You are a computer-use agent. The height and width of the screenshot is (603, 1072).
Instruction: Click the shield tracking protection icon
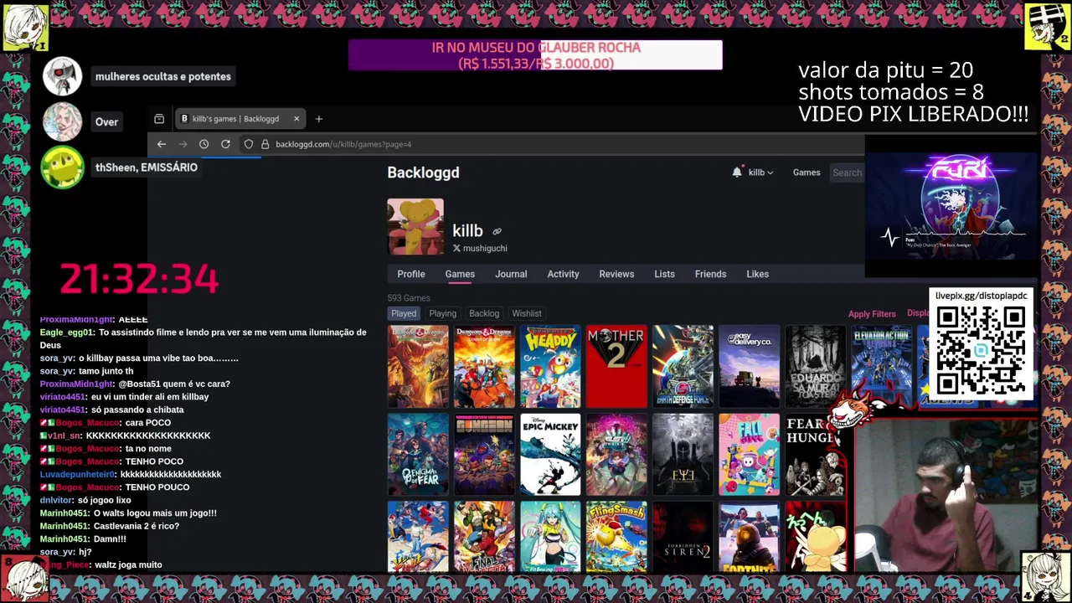pyautogui.click(x=248, y=144)
